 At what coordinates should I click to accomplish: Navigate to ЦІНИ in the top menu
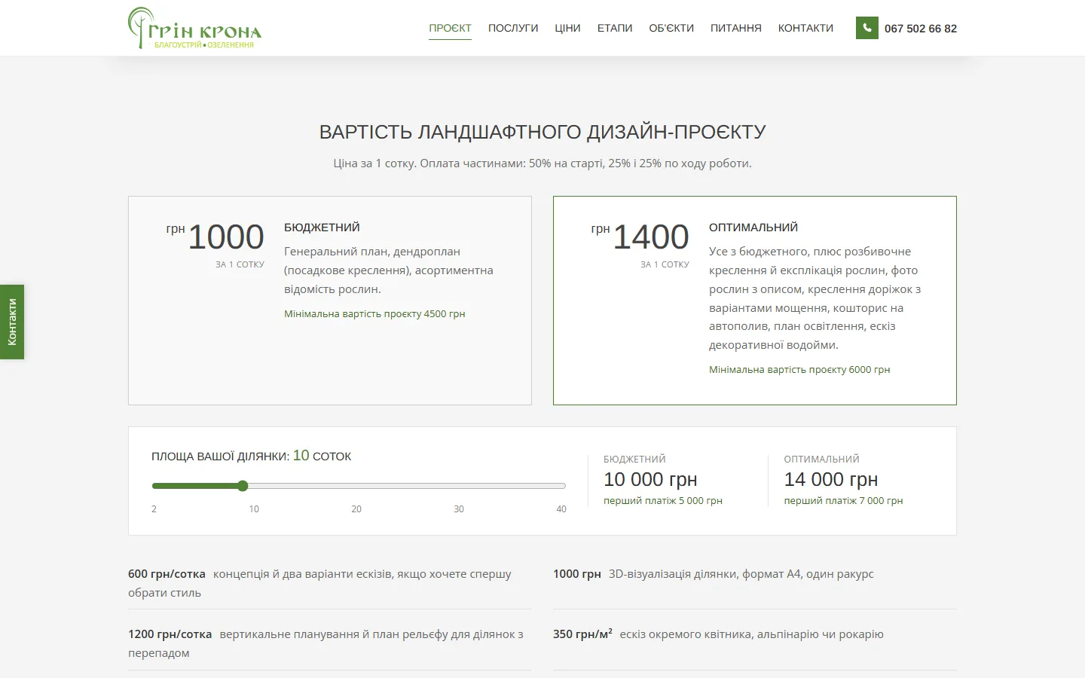tap(567, 28)
